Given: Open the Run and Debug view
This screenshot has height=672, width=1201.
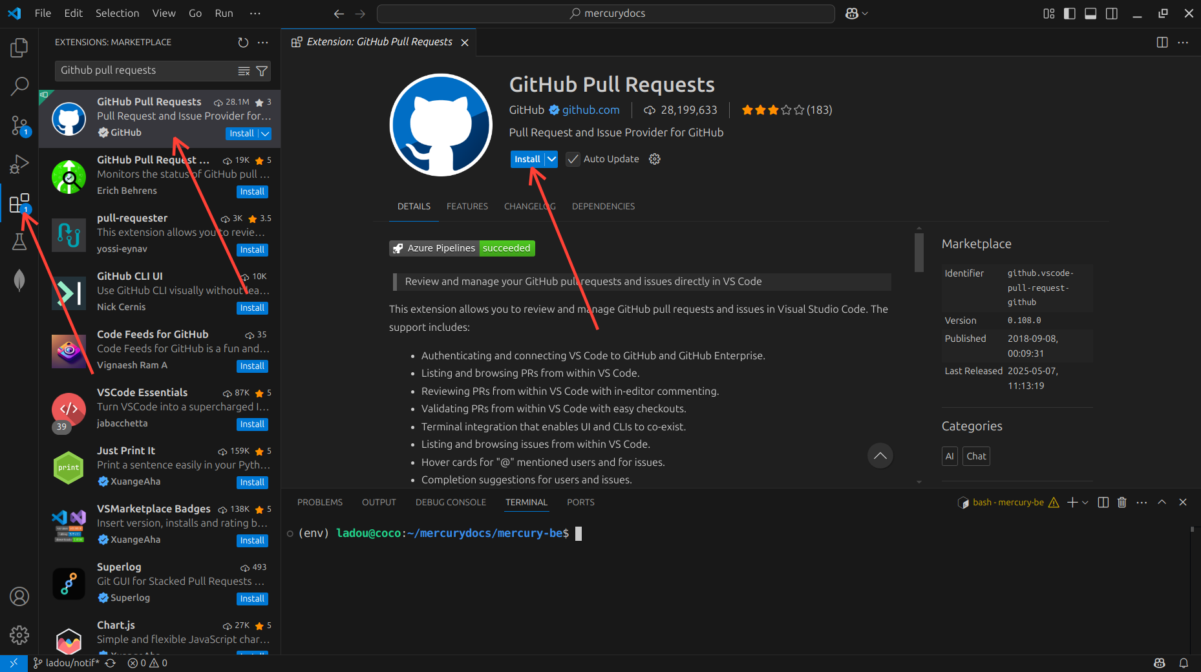Looking at the screenshot, I should (19, 164).
